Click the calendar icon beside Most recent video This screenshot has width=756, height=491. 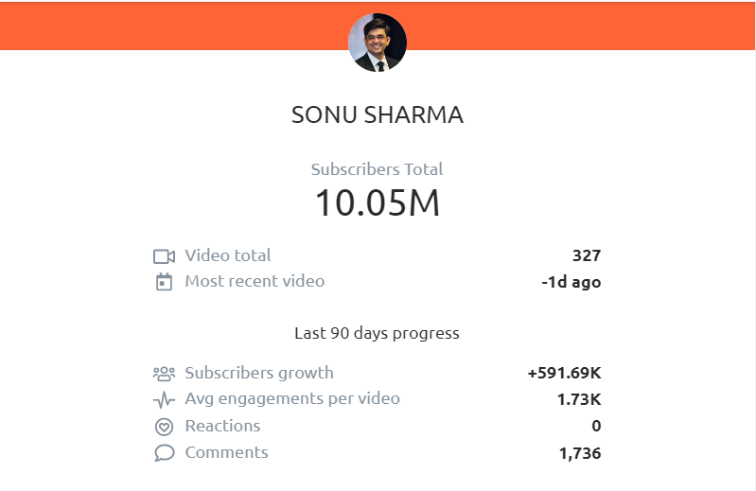(164, 282)
